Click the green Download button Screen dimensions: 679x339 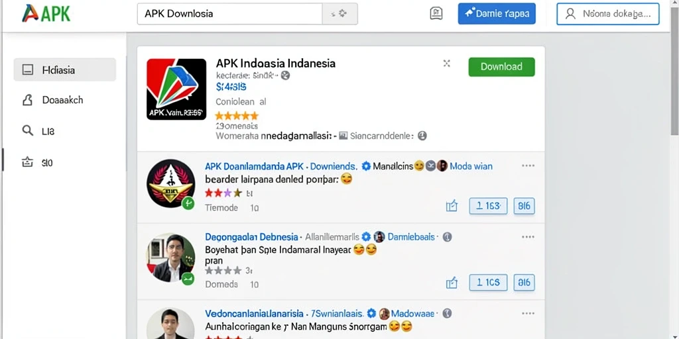tap(501, 67)
